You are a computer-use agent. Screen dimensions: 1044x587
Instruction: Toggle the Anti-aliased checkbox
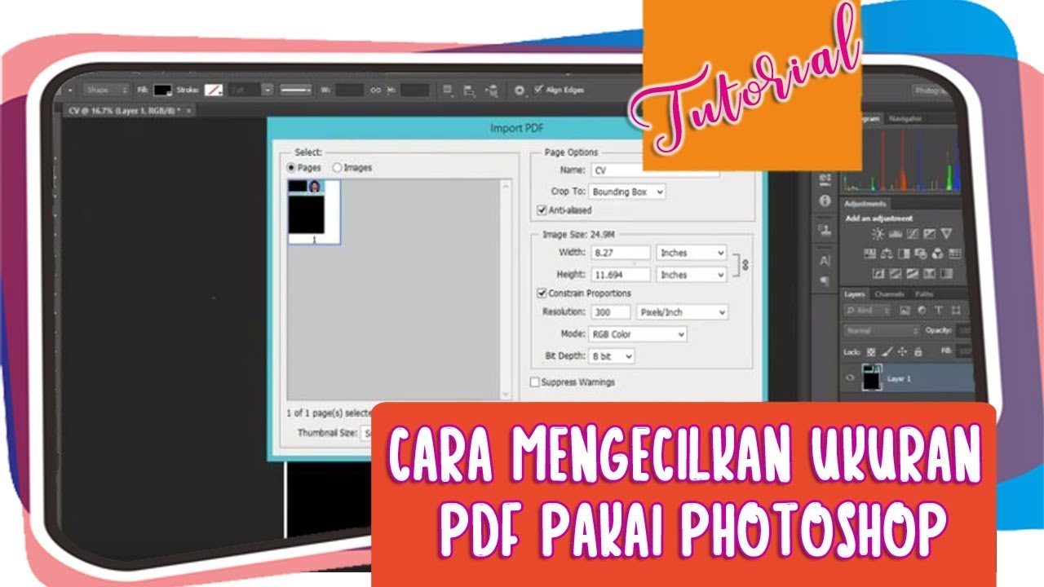[542, 210]
